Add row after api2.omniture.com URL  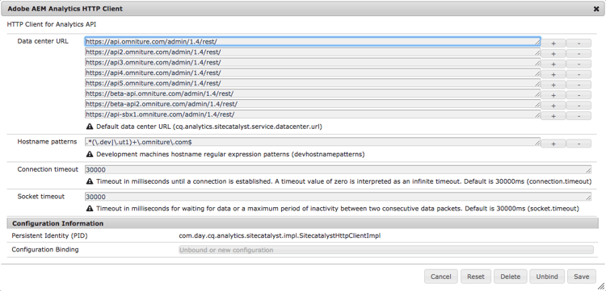553,53
